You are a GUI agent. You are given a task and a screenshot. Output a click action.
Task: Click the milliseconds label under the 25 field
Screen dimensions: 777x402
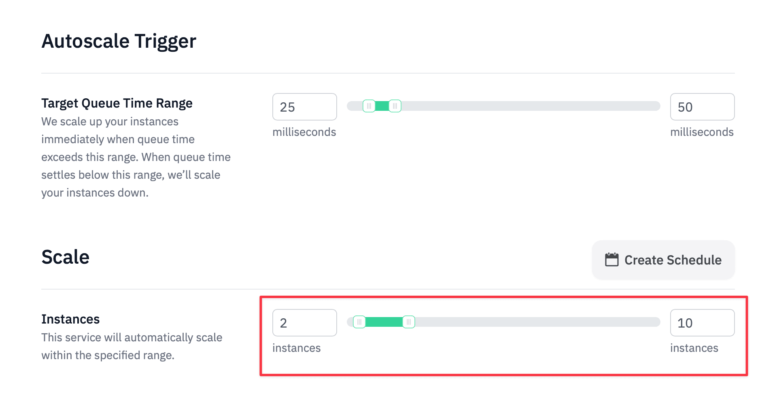coord(304,131)
